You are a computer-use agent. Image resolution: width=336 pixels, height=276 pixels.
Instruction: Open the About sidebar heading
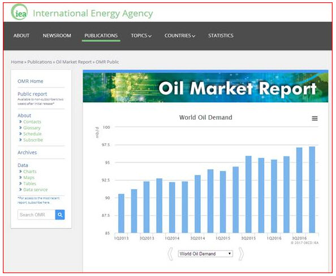[x=24, y=116]
